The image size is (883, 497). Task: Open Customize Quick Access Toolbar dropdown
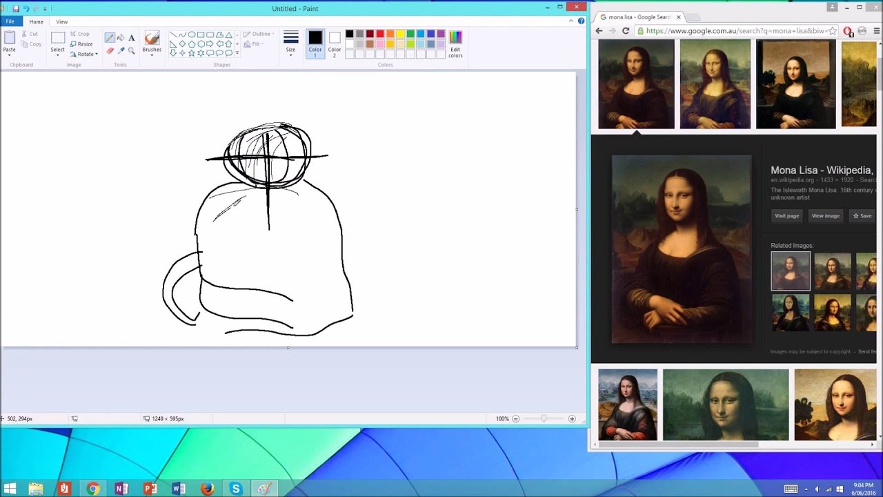(46, 9)
